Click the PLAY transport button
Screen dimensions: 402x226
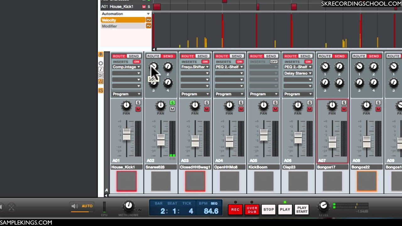285,210
